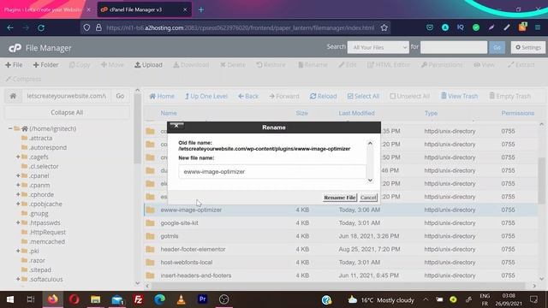Viewport: 548px width, 308px height.
Task: Click the path field letscreateyourwebsite.com
Action: click(x=67, y=96)
